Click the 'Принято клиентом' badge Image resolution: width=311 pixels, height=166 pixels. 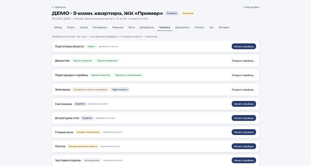tap(107, 61)
